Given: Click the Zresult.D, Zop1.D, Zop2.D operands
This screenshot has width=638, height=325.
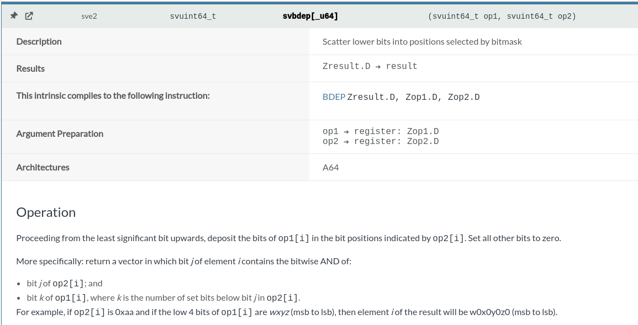Looking at the screenshot, I should click(x=413, y=97).
